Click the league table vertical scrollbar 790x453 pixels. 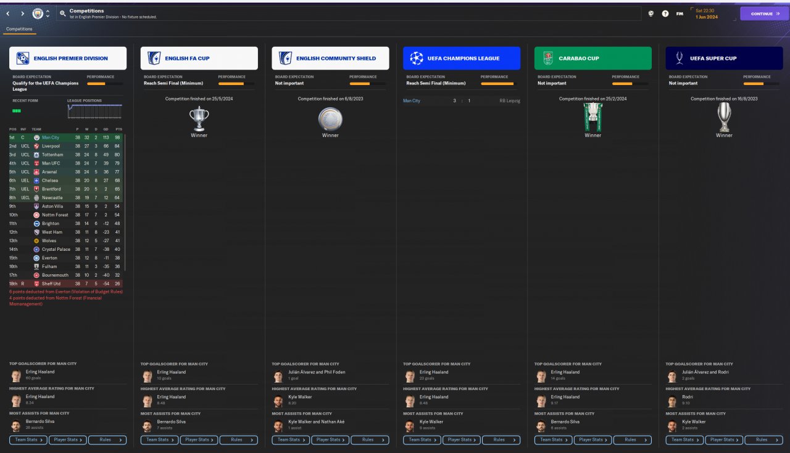point(125,203)
